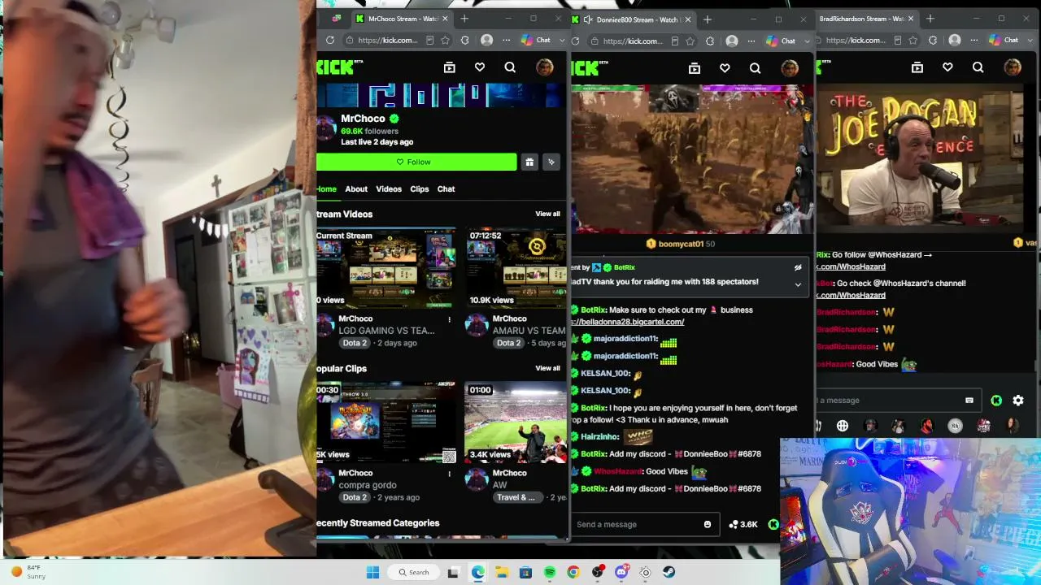1041x585 pixels.
Task: Click the search icon in Donniee800 window header
Action: click(x=755, y=68)
